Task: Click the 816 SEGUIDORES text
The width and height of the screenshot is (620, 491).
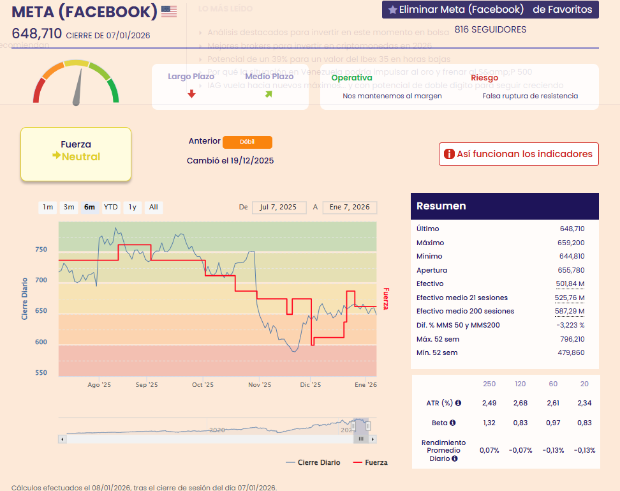Action: coord(491,29)
